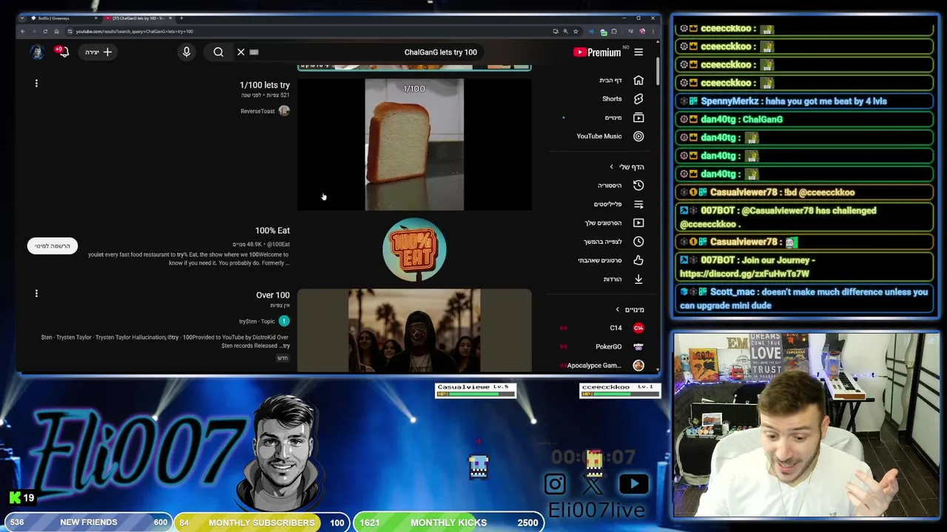Click the Instagram icon on overlay
Image resolution: width=947 pixels, height=532 pixels.
(x=555, y=484)
